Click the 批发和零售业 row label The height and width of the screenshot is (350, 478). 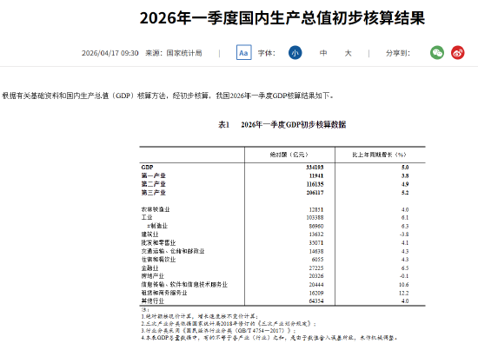pyautogui.click(x=158, y=243)
